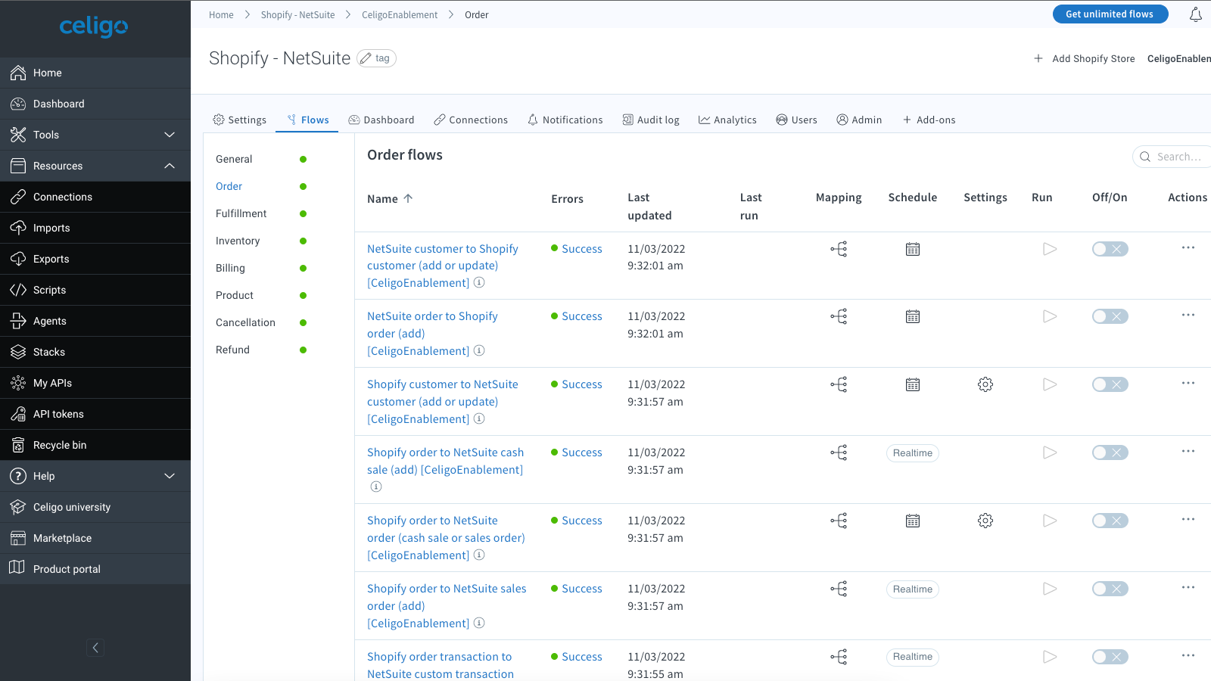Image resolution: width=1211 pixels, height=681 pixels.
Task: Open actions menu for NetSuite order to Shopify order
Action: [x=1188, y=315]
